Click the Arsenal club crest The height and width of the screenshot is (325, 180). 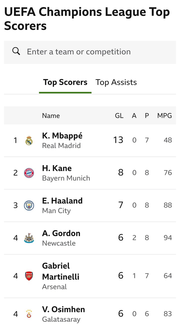(x=29, y=276)
